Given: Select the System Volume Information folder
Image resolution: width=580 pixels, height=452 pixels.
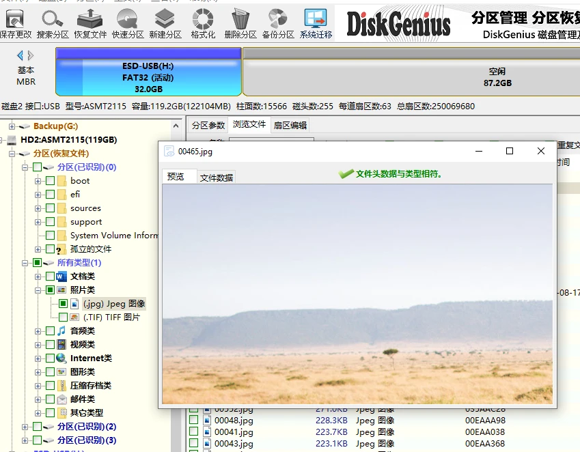Looking at the screenshot, I should [114, 236].
